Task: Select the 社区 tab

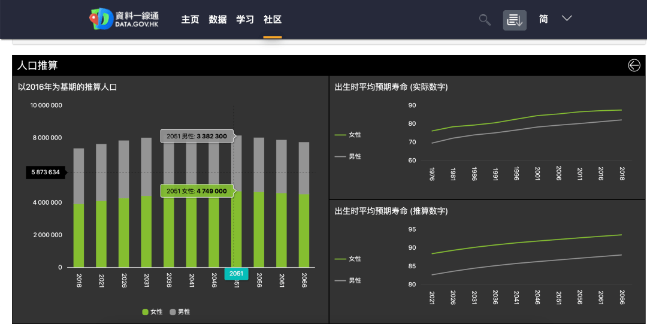Action: [x=273, y=19]
